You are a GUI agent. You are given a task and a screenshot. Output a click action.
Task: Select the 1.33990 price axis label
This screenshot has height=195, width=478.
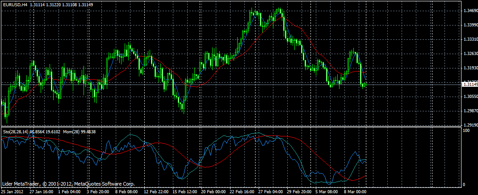(470, 25)
